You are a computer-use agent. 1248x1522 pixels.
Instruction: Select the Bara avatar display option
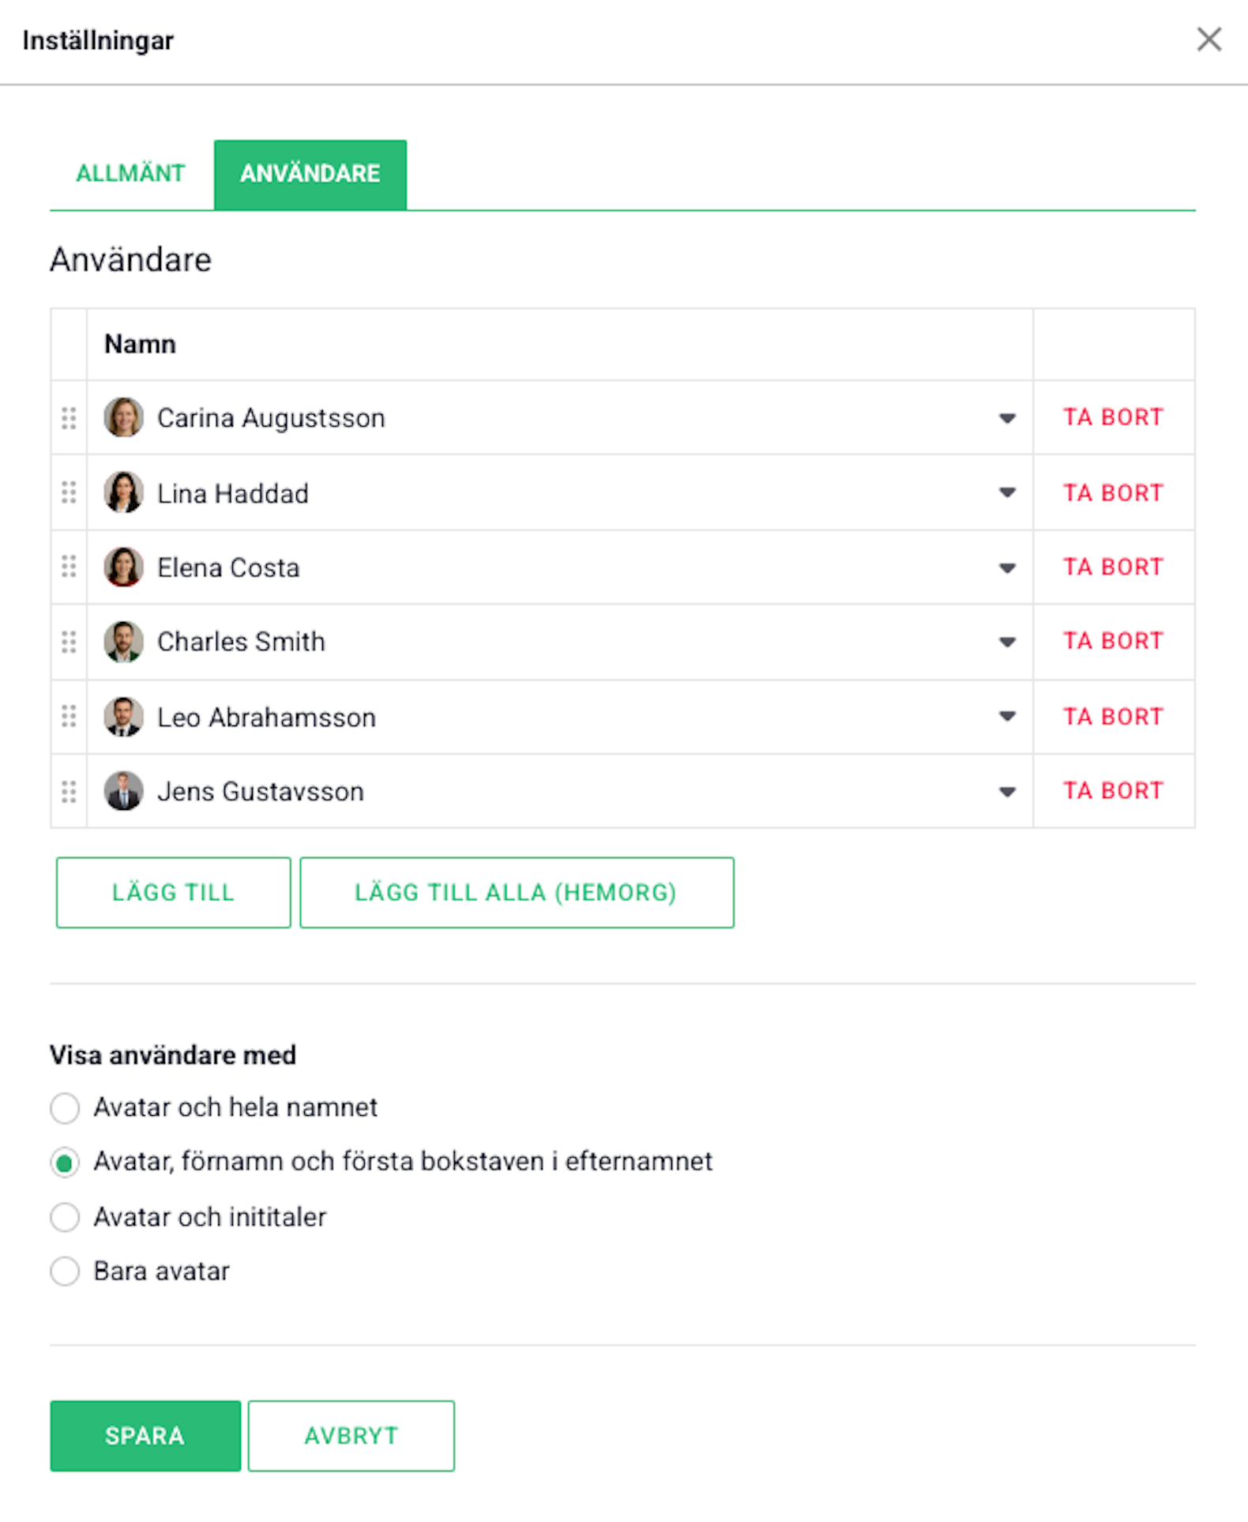(x=65, y=1271)
